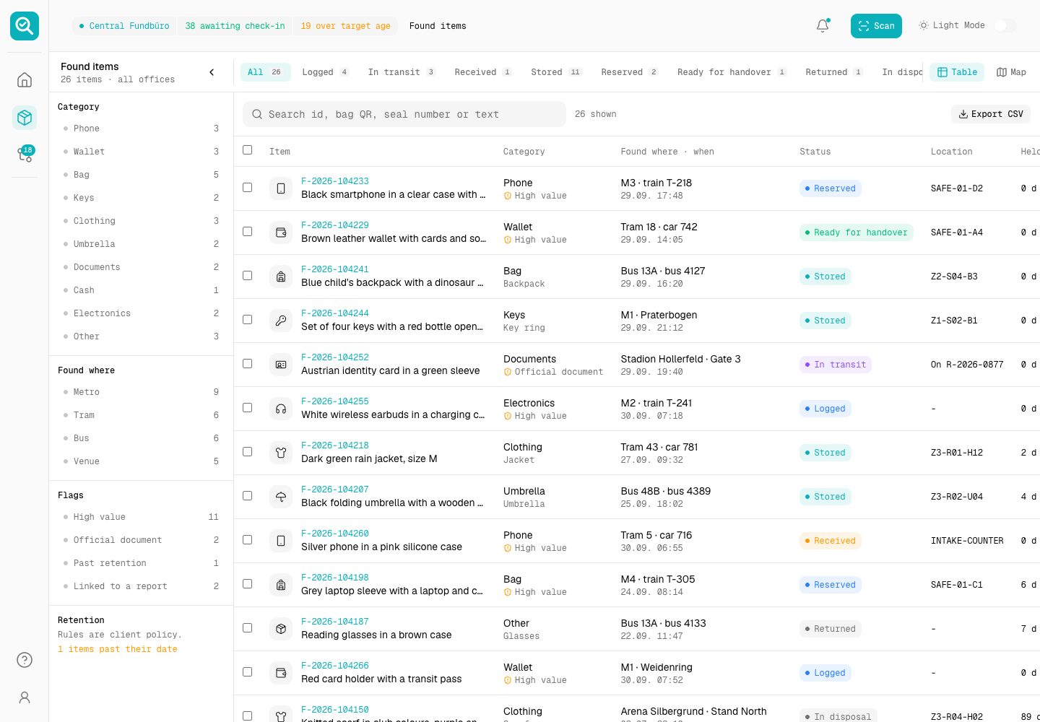Click the 19 over target age chip
Viewport: 1040px width, 722px height.
click(x=345, y=26)
